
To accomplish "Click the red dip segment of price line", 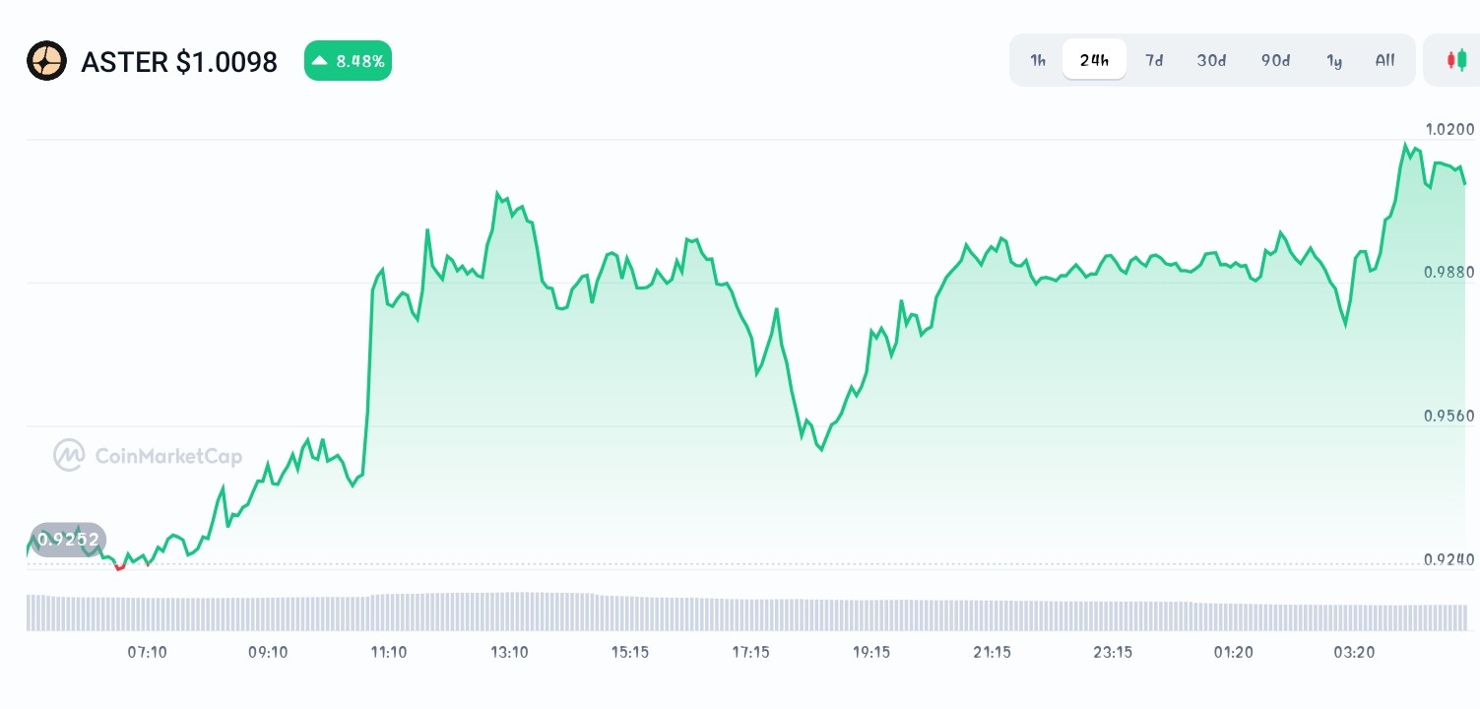I will pyautogui.click(x=120, y=567).
